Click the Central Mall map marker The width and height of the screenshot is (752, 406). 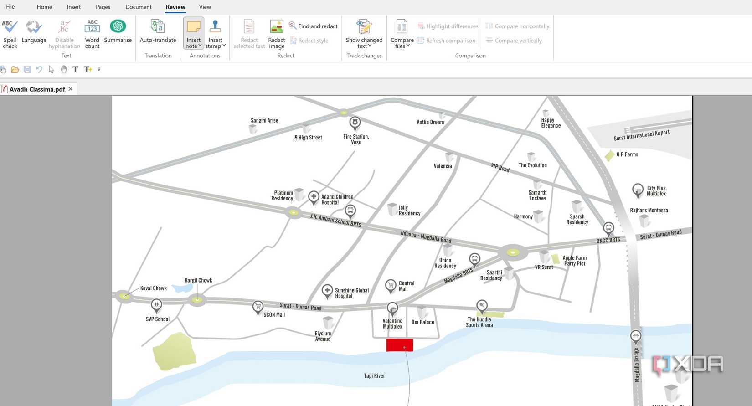(x=391, y=286)
